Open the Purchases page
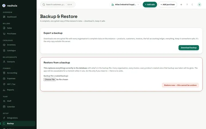Screen dimensions: 206x129 pos(18,34)
